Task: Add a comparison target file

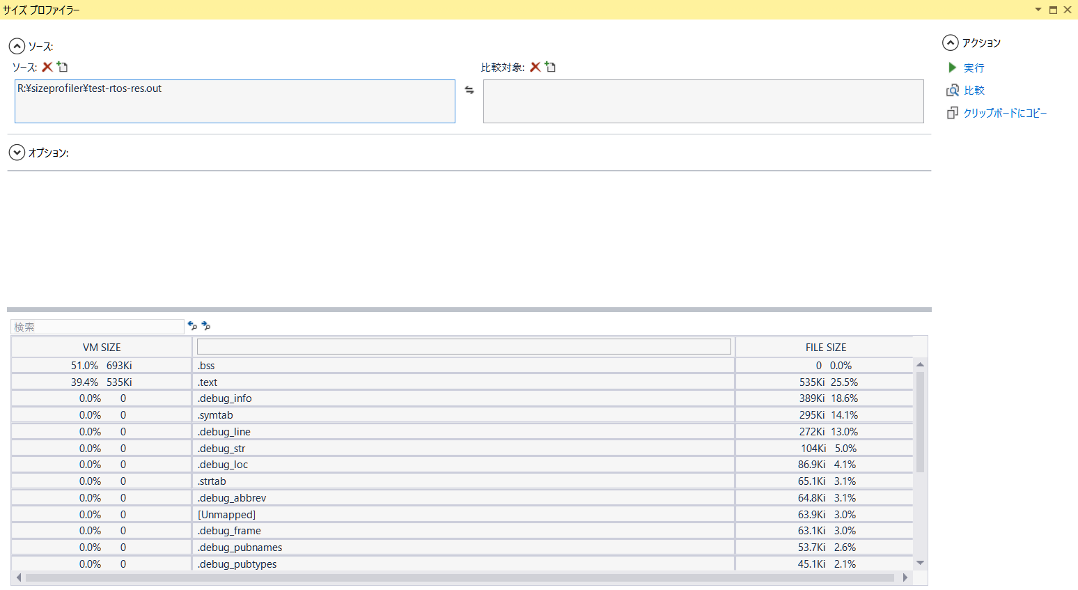Action: pyautogui.click(x=551, y=67)
